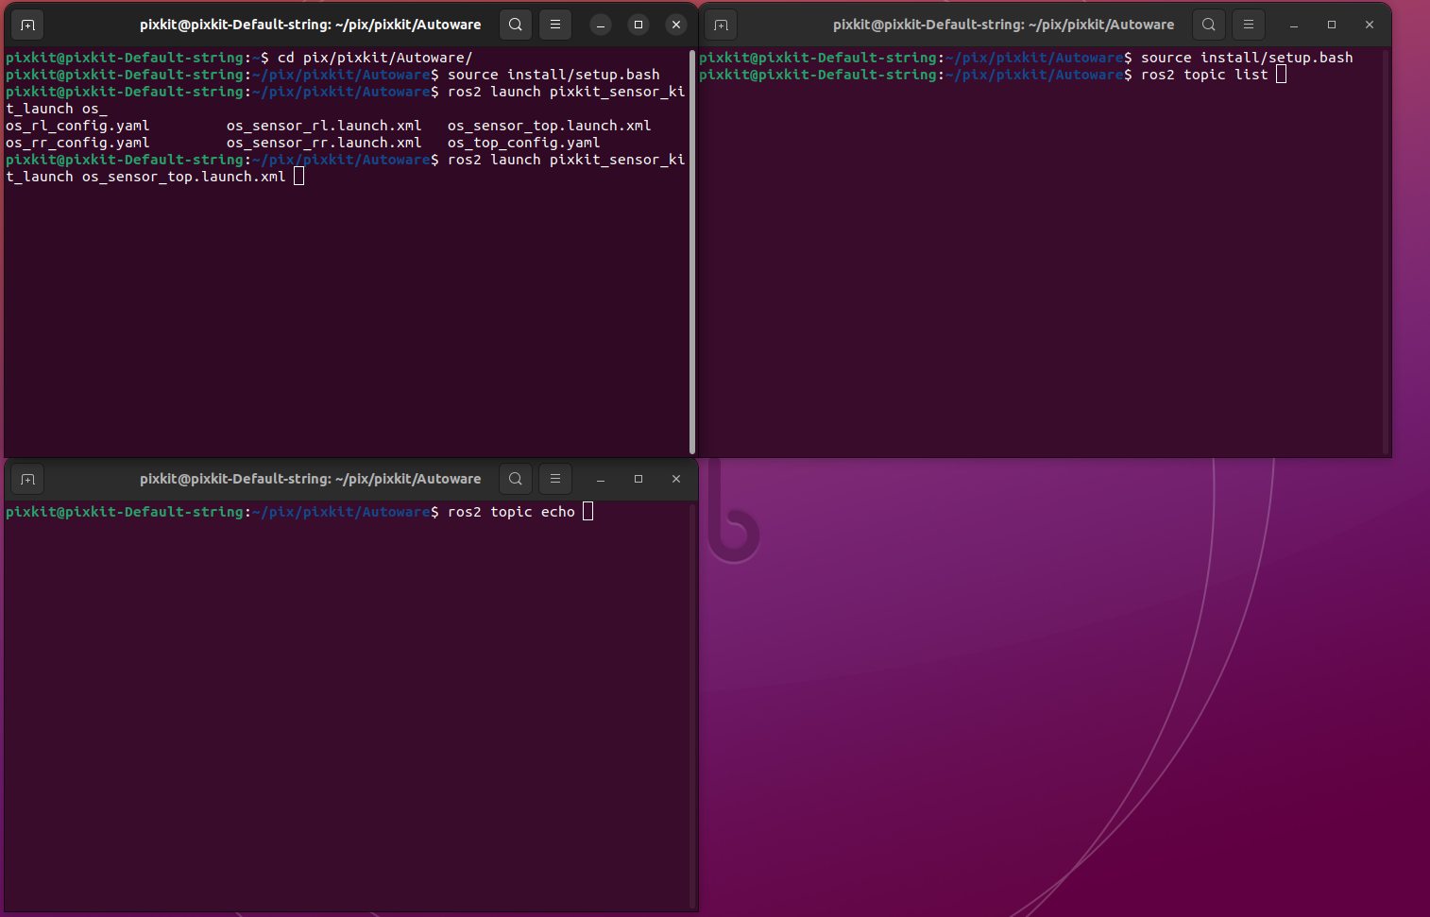Close the bottom terminal window
Screen dimensions: 1430x917
click(x=676, y=479)
